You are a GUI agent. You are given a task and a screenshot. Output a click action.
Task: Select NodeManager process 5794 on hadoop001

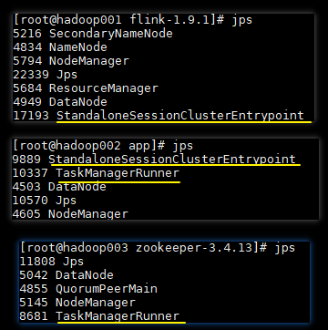click(71, 61)
